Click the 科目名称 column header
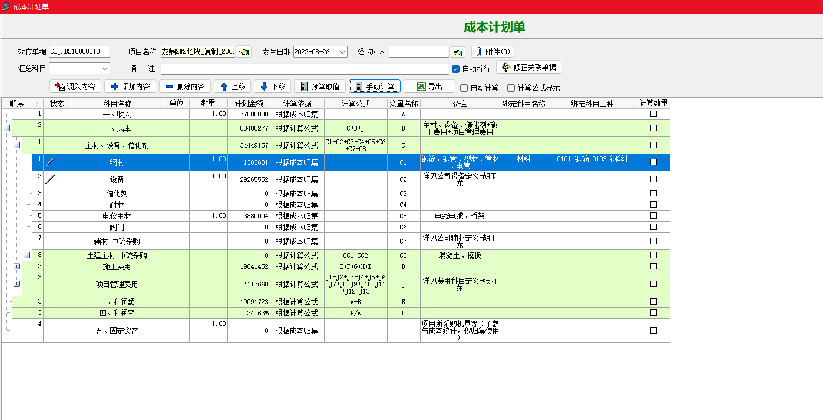823x420 pixels. tap(117, 104)
